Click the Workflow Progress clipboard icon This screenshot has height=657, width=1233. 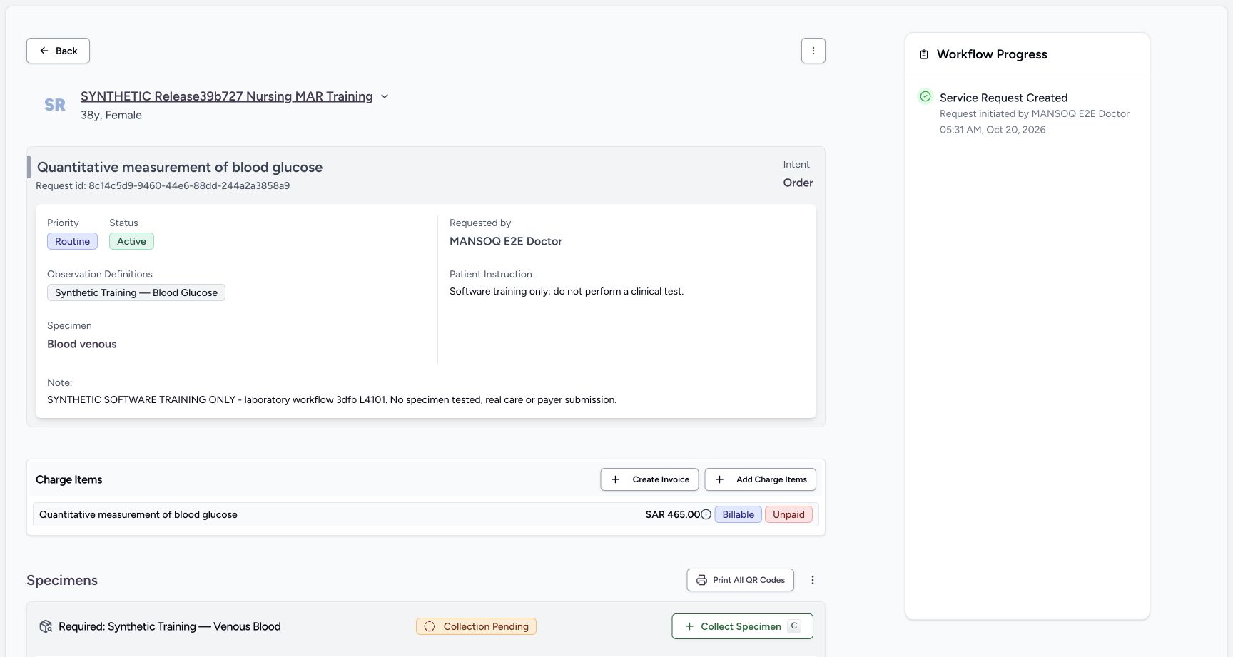[924, 54]
